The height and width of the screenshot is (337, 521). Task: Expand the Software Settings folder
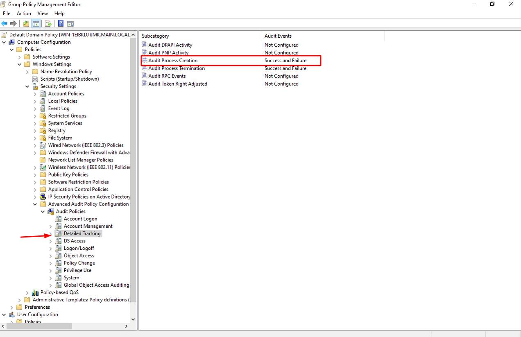pos(20,57)
